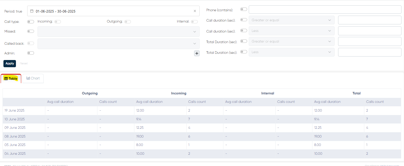404x166 pixels.
Task: Enable the Call type toggle
Action: (x=31, y=22)
